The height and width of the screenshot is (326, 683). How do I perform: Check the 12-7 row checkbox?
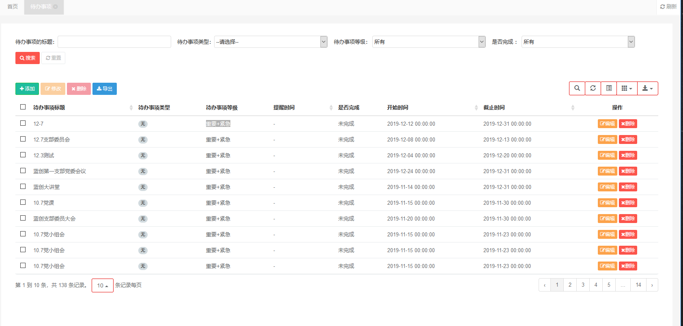click(x=23, y=123)
